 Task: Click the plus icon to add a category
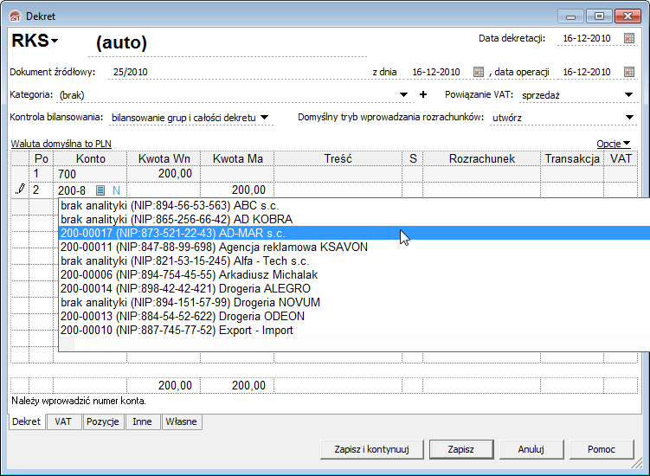pyautogui.click(x=423, y=94)
